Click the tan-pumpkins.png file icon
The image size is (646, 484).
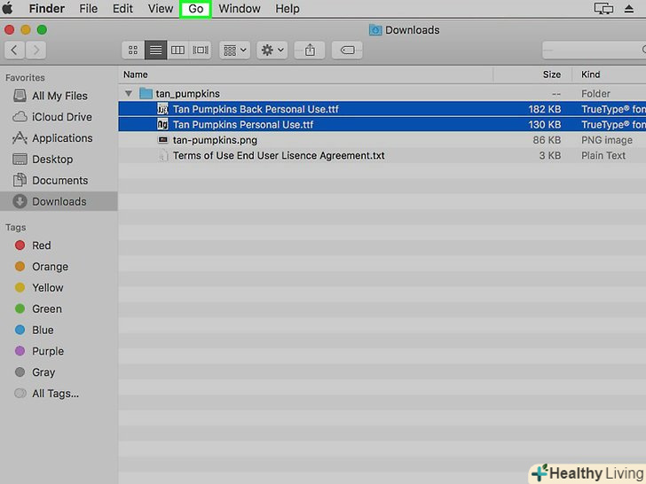[x=163, y=140]
